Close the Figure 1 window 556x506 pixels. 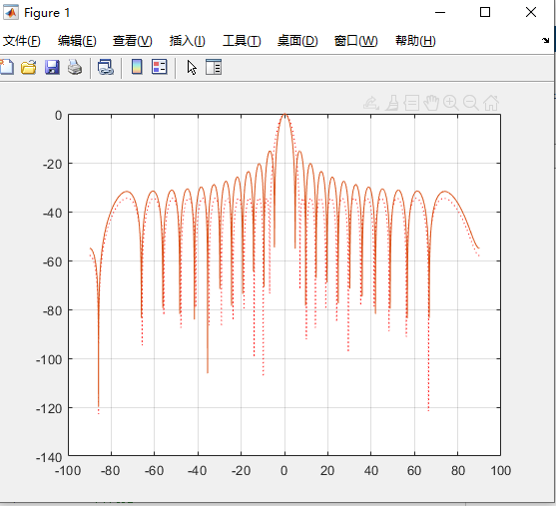[x=531, y=12]
